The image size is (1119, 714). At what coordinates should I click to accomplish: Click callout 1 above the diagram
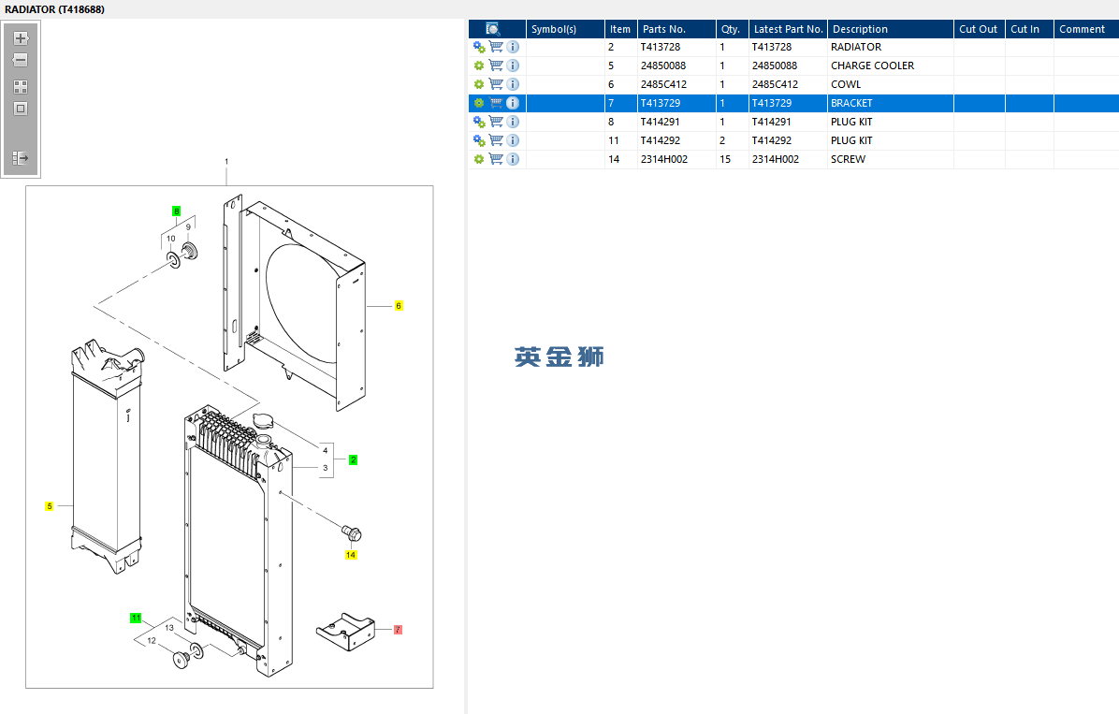tap(226, 162)
